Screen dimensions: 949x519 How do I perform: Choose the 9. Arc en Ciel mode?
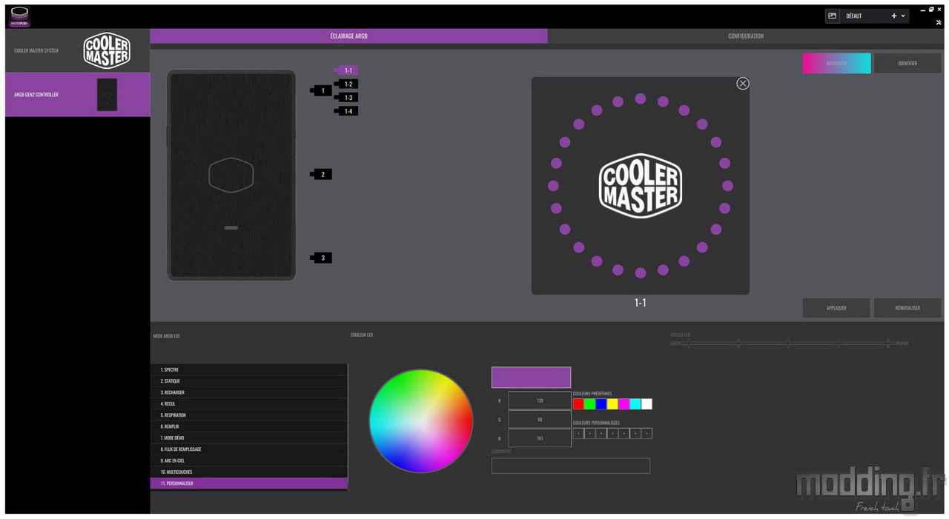tap(249, 461)
